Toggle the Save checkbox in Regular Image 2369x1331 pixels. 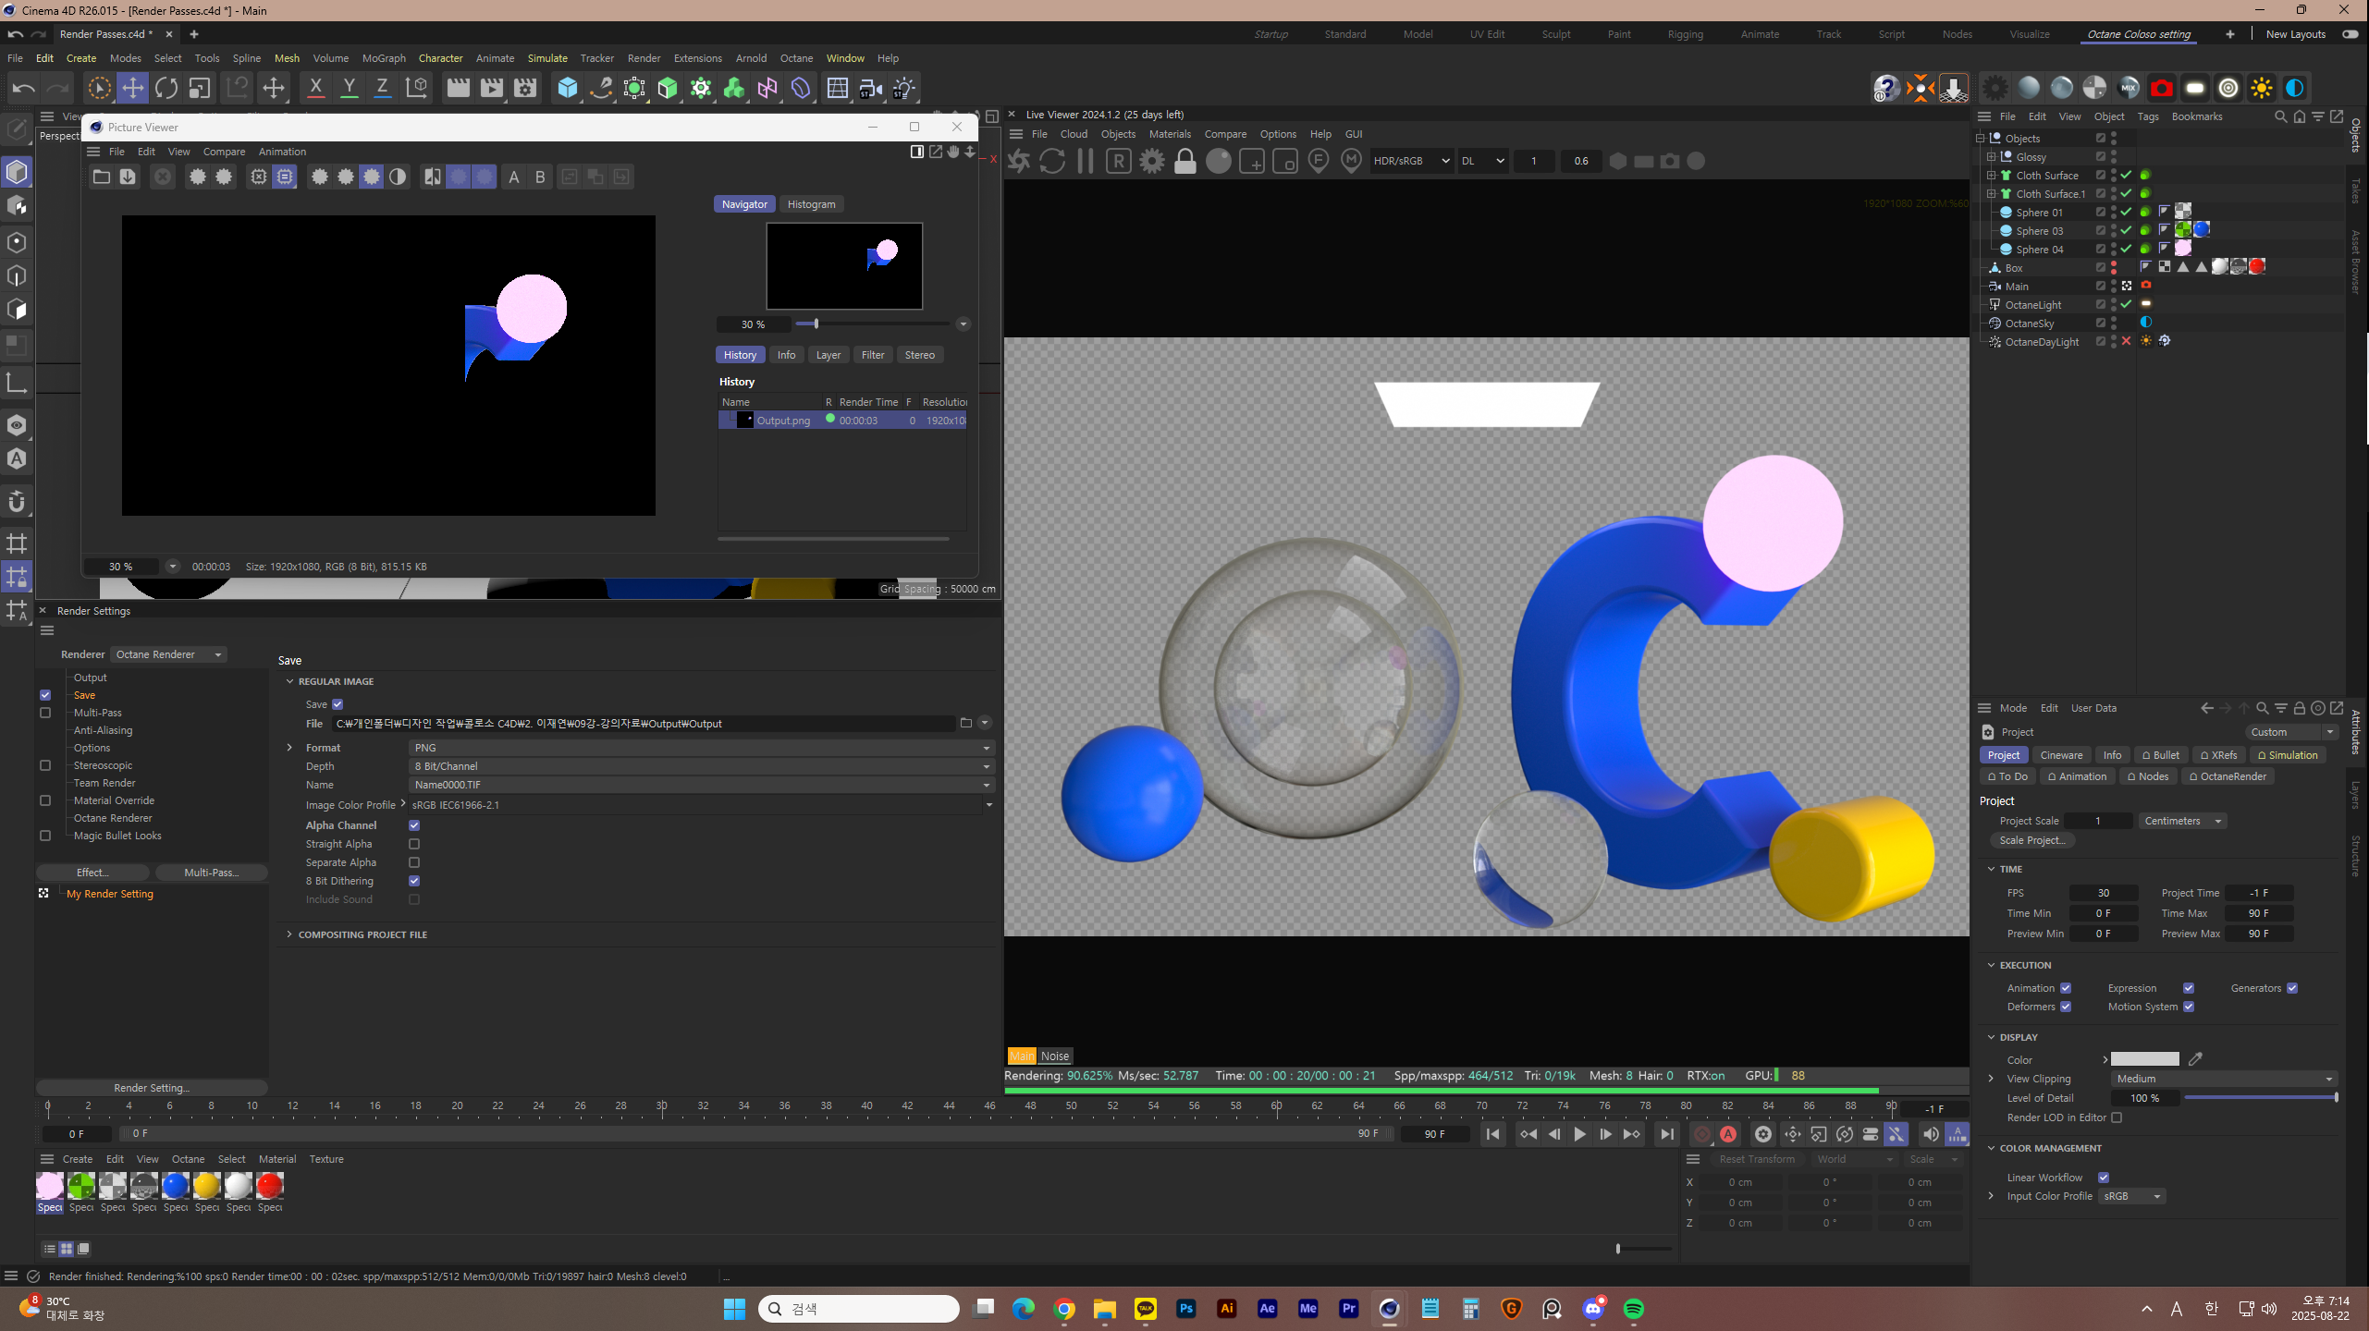coord(338,704)
